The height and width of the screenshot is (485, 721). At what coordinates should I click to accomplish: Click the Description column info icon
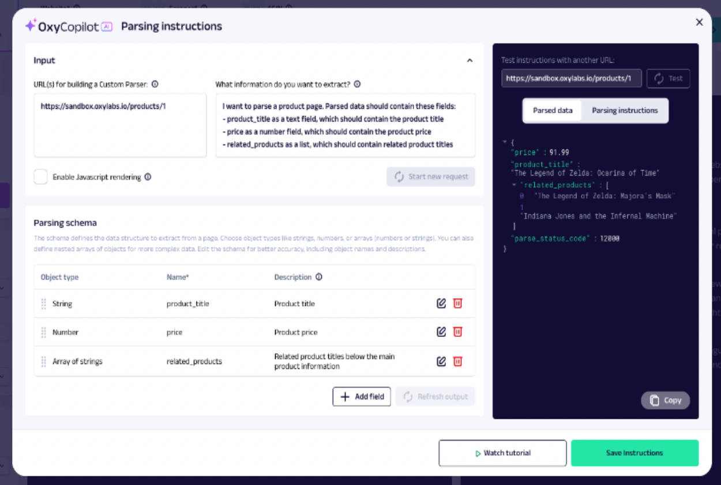coord(319,277)
